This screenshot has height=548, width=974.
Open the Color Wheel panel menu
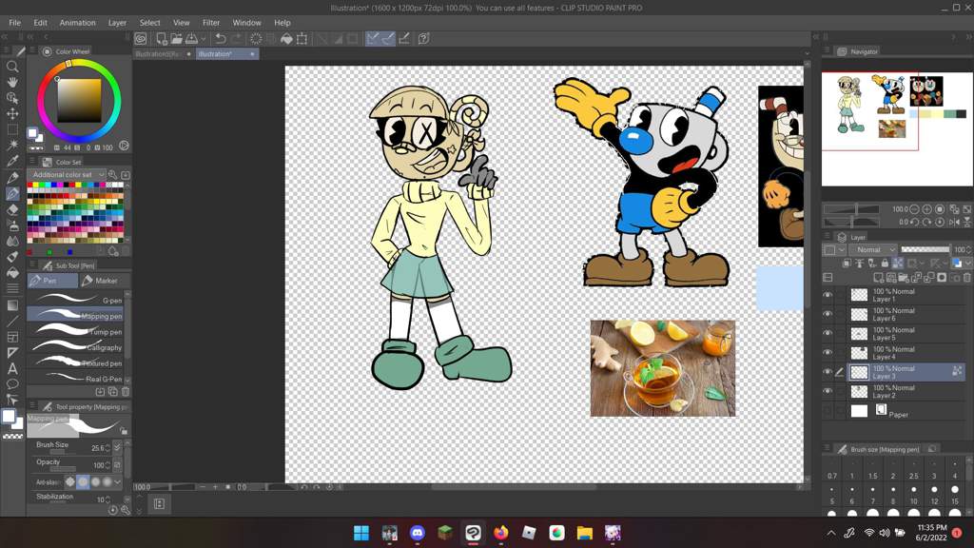click(x=32, y=51)
